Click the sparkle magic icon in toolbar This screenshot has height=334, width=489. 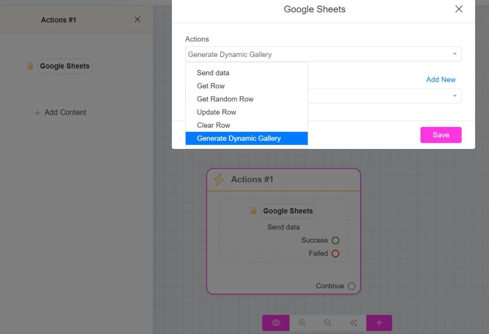click(x=353, y=323)
